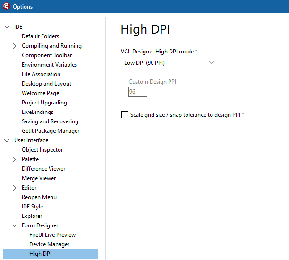Screen dimensions: 289x260
Task: Open Environment Variables options
Action: [x=50, y=65]
